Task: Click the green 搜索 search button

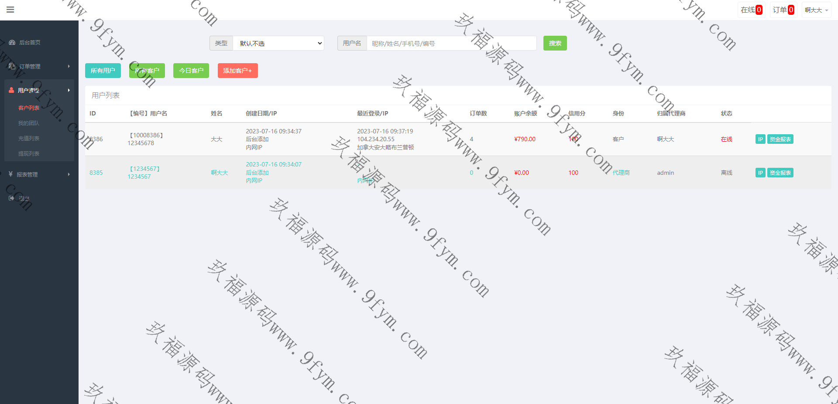Action: coord(555,43)
